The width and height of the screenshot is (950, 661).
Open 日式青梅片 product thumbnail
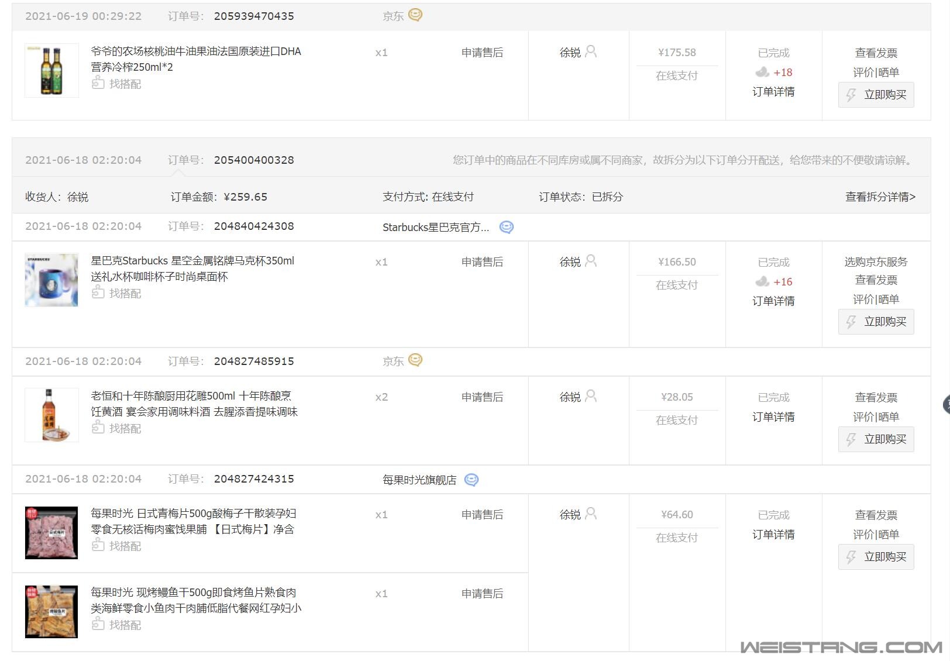[51, 532]
